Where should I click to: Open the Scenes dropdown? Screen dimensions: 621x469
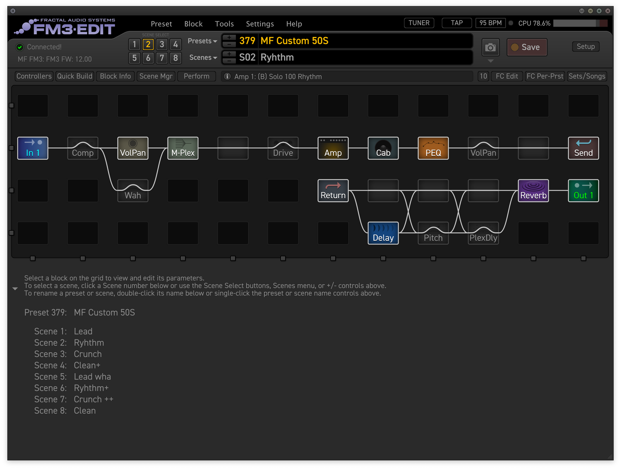[203, 57]
